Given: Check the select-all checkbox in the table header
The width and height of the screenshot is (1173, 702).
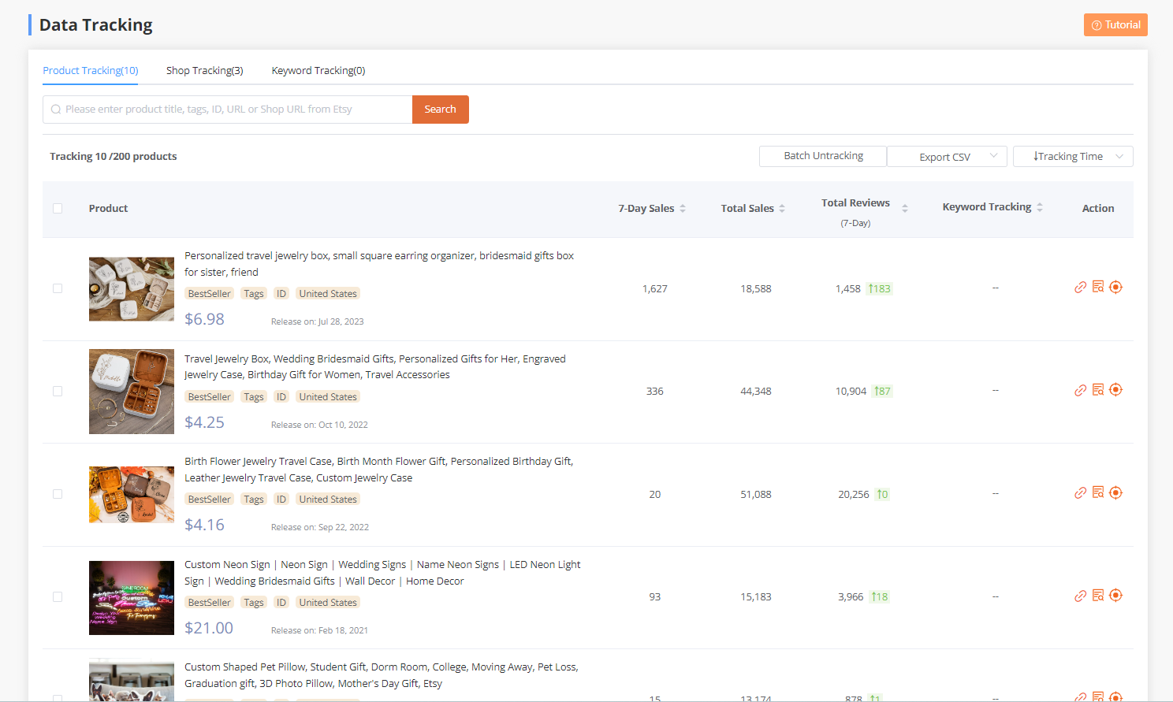Looking at the screenshot, I should click(58, 208).
